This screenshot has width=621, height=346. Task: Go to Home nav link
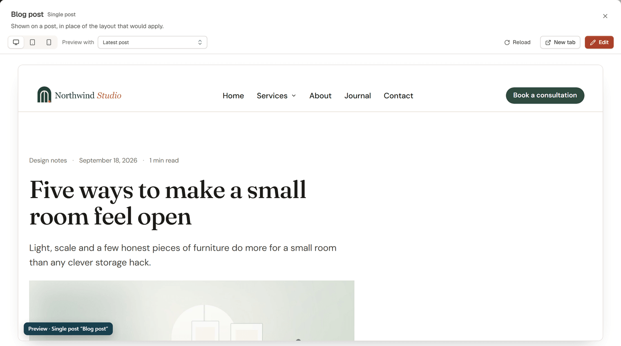point(233,96)
